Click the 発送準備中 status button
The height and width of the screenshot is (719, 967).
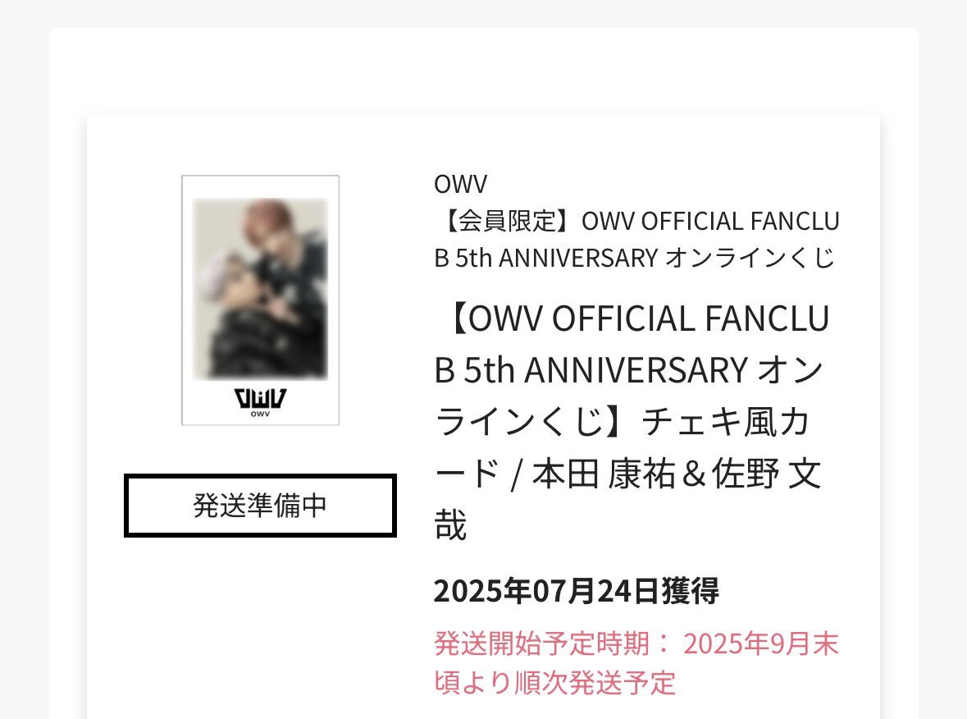tap(260, 506)
